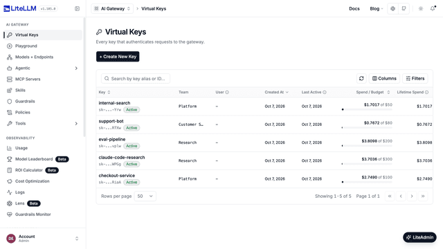Open notifications bell
The image size is (443, 249).
pos(433,9)
